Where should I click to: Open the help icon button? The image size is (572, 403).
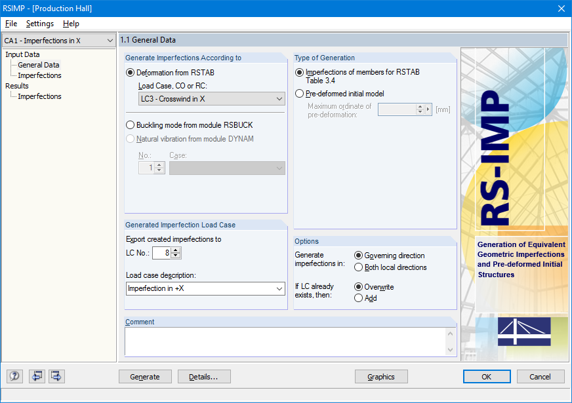[14, 376]
